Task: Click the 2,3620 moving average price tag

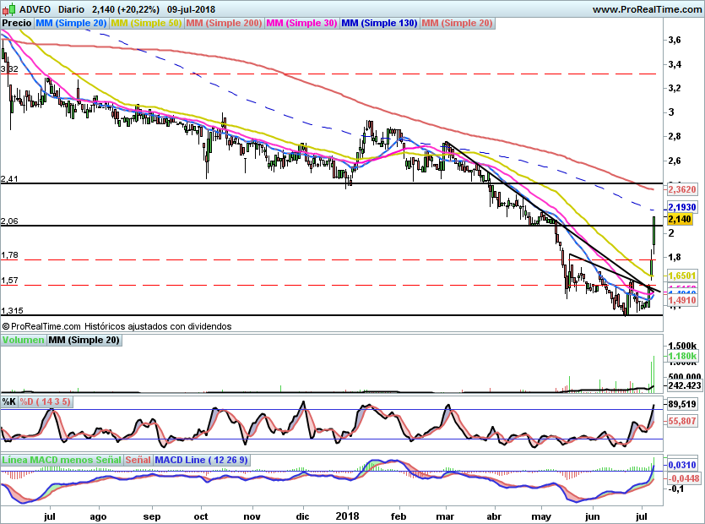Action: (x=681, y=191)
